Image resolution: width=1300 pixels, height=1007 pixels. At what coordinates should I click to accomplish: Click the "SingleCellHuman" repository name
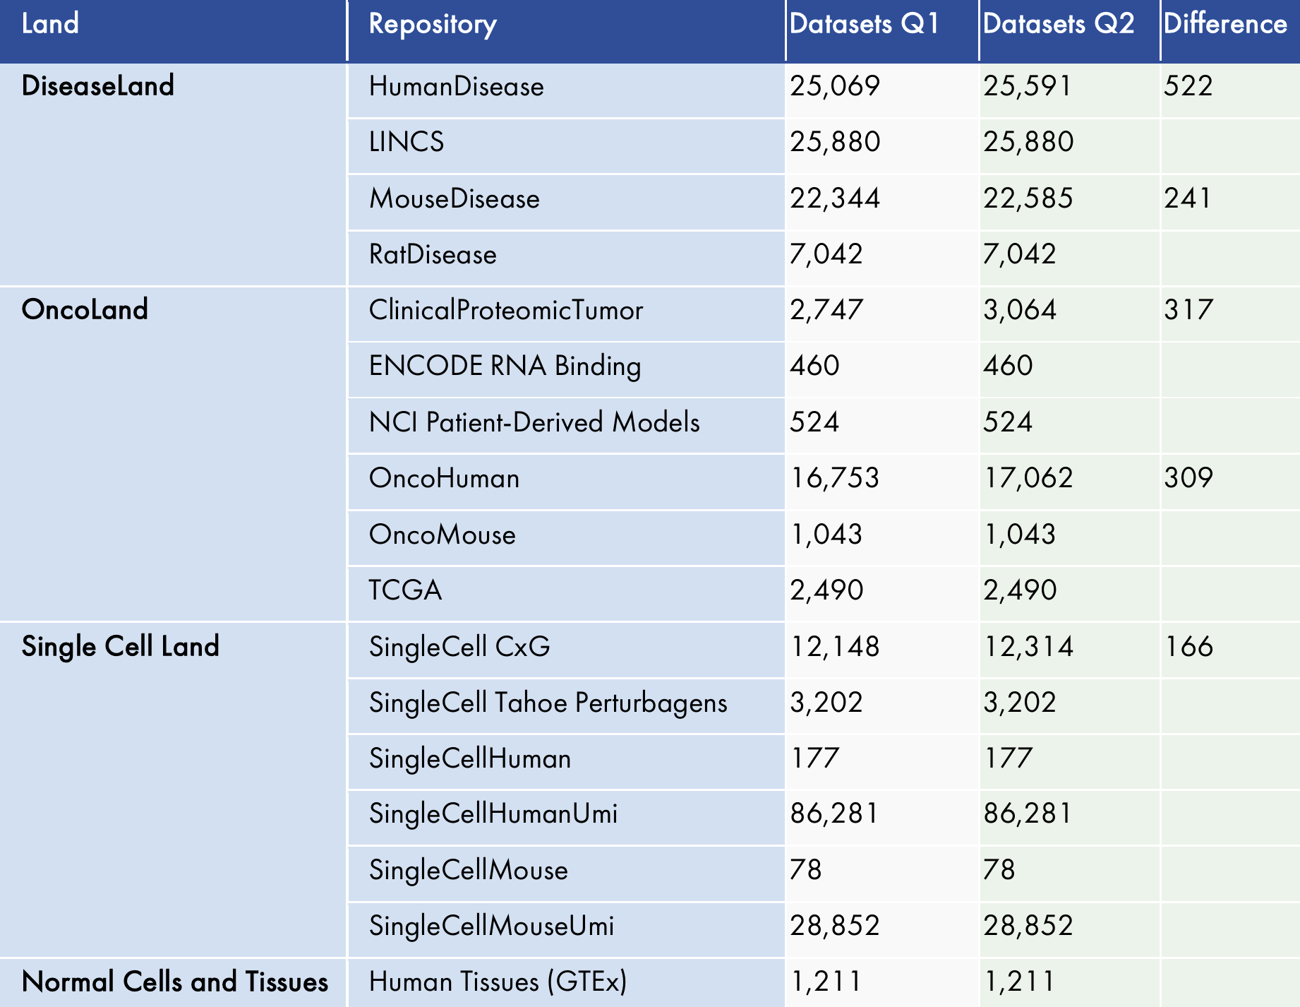(x=470, y=759)
